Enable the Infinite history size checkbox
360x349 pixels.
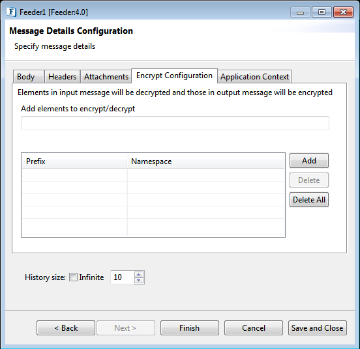tap(73, 277)
